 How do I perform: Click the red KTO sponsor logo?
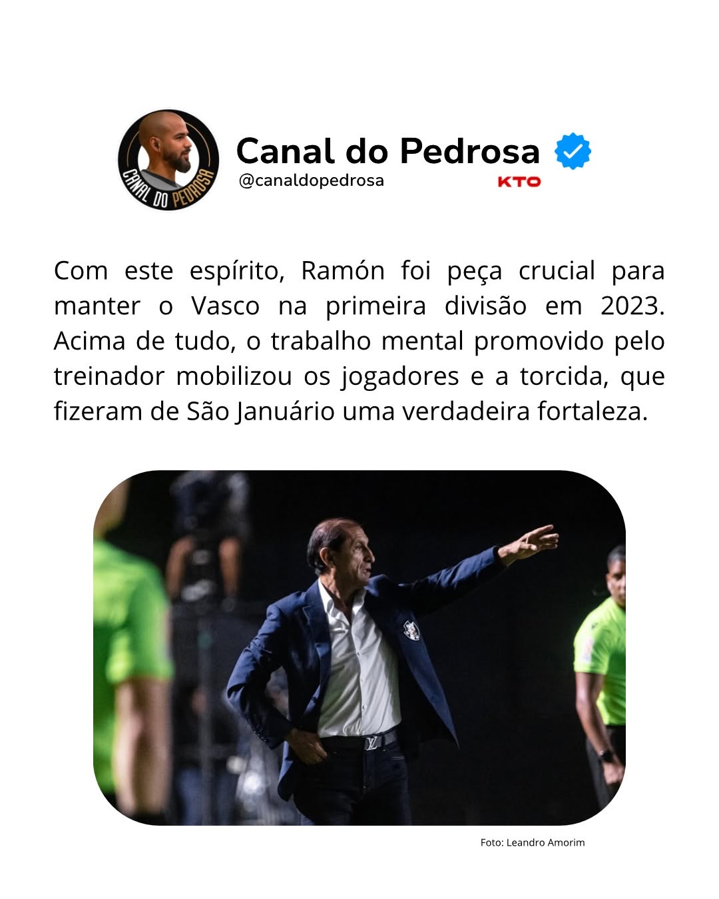point(519,182)
